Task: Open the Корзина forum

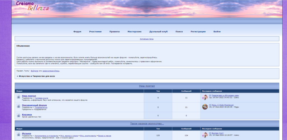Action: tap(27, 115)
